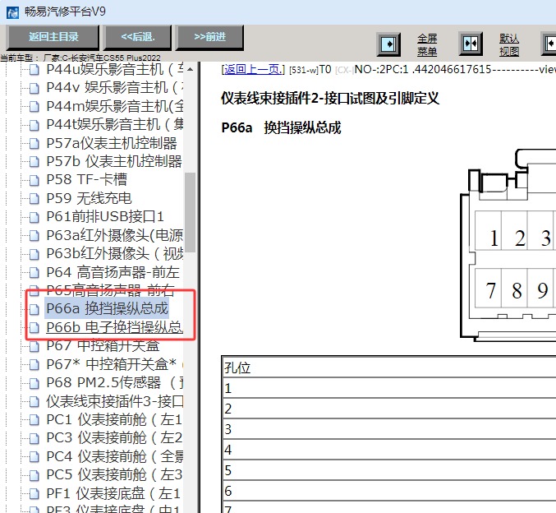Screen dimensions: 556x513
Task: Click the 孔位 table header cell
Action: click(x=389, y=367)
